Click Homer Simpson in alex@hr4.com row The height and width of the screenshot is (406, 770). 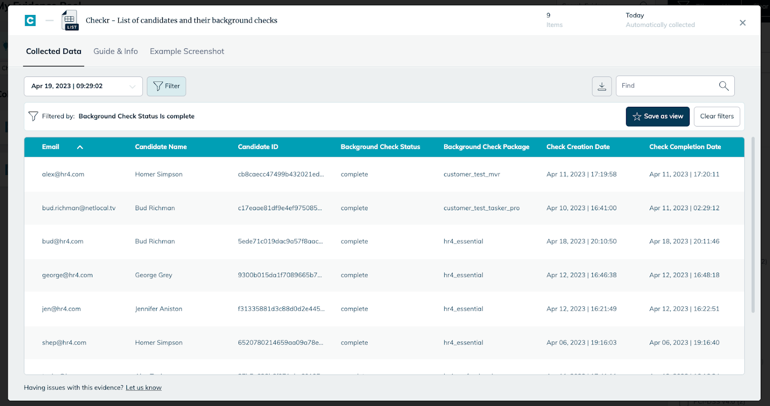point(159,174)
